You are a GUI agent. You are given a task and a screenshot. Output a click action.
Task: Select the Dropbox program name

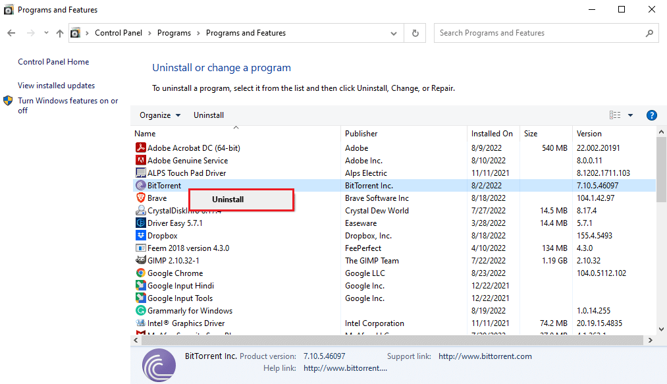point(162,235)
